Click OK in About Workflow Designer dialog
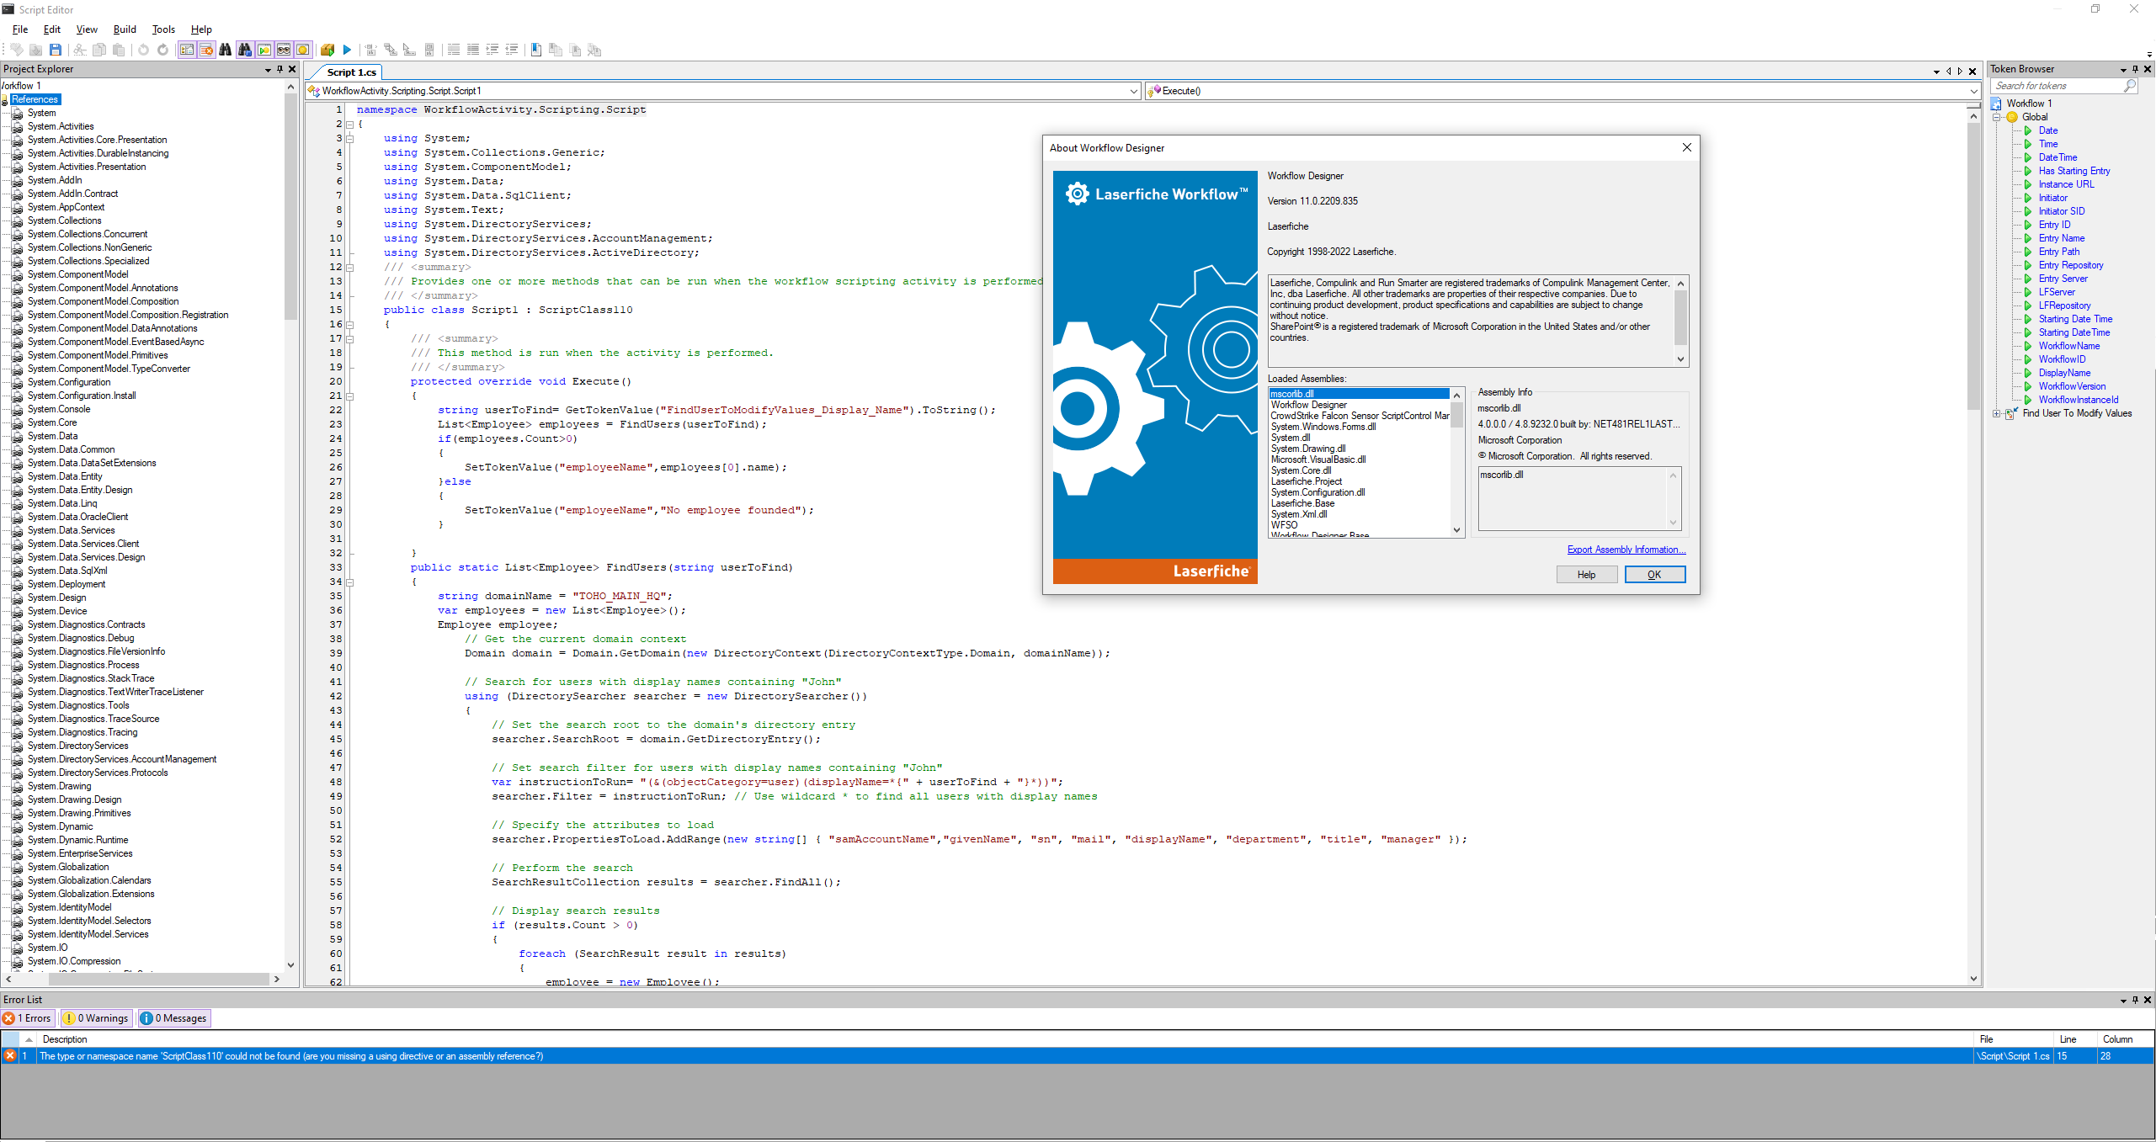This screenshot has width=2156, height=1142. [1654, 575]
